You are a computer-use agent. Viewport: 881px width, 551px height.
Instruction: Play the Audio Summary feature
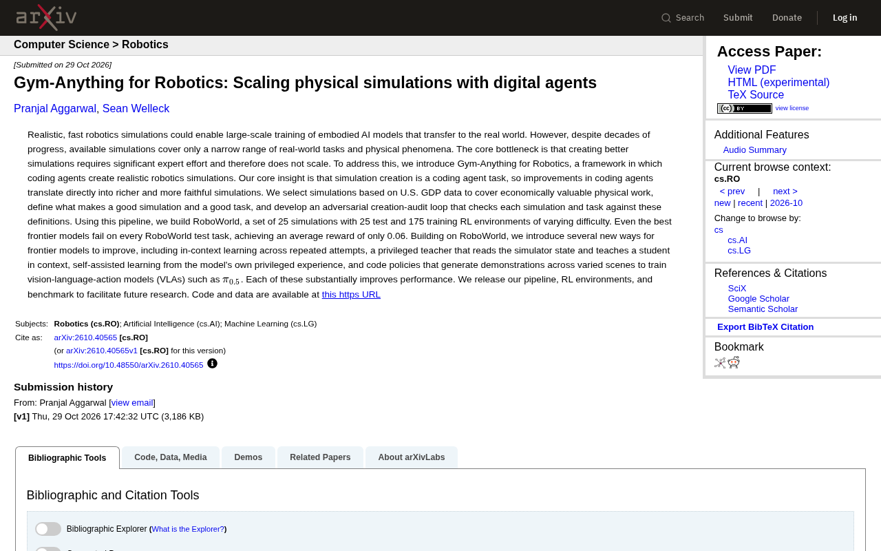[x=755, y=150]
